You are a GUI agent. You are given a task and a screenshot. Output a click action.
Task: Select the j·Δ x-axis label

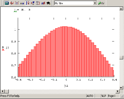(66, 86)
